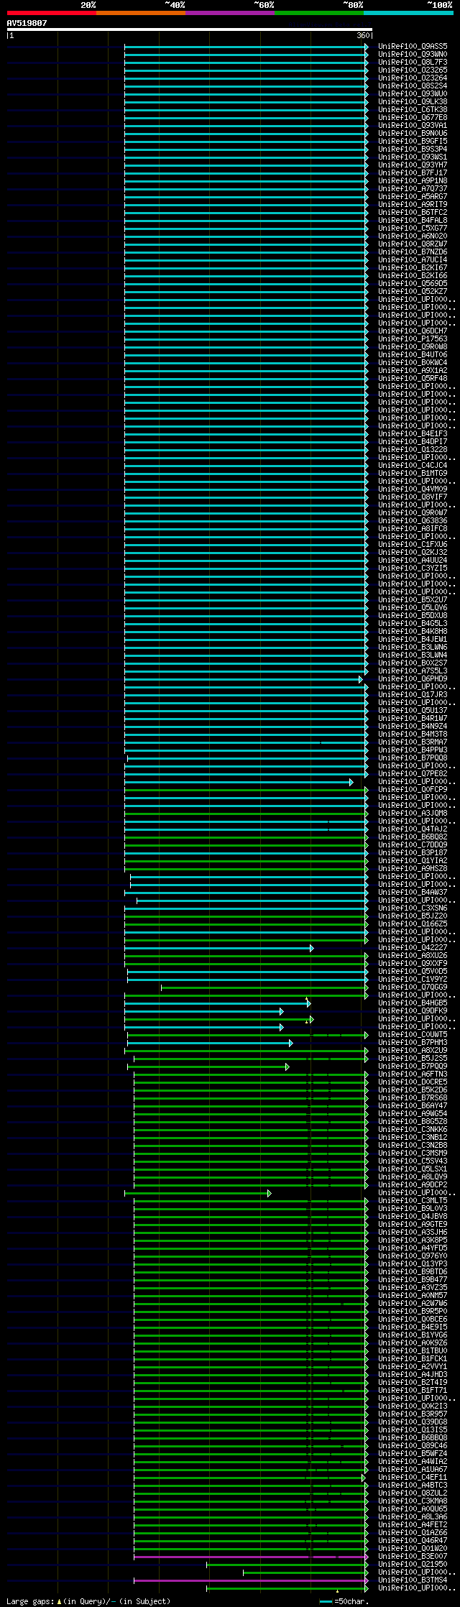Click the white query sequence bar
The height and width of the screenshot is (1607, 460).
[190, 29]
